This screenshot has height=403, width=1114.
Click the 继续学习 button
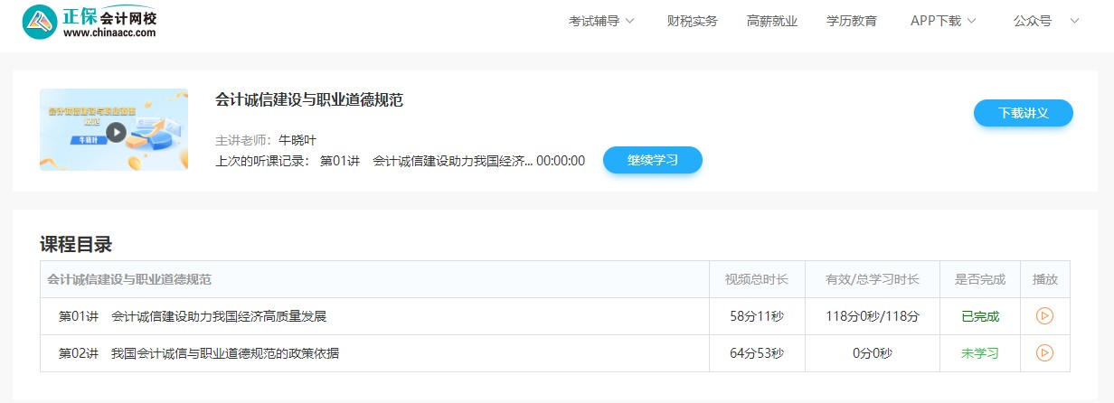(x=652, y=160)
